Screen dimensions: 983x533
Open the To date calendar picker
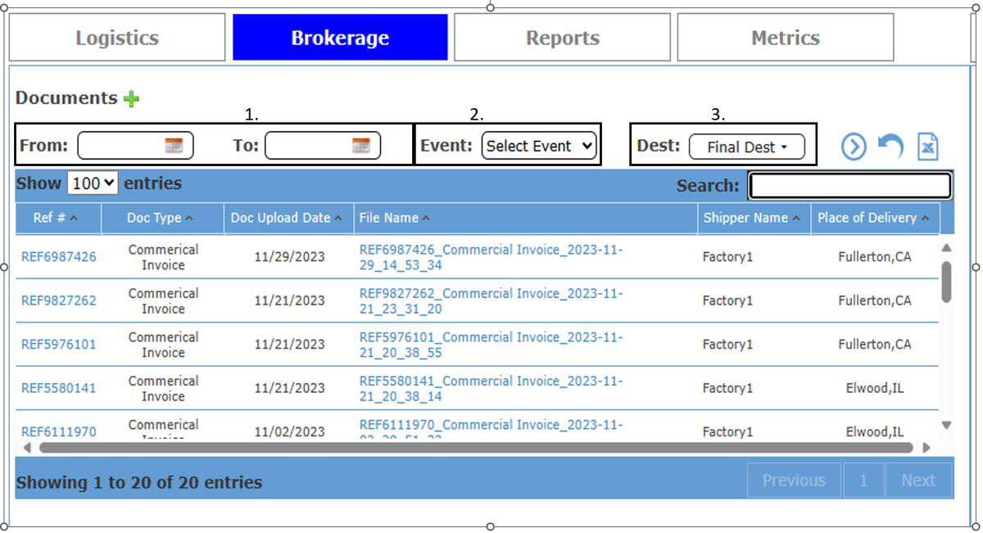pos(361,146)
